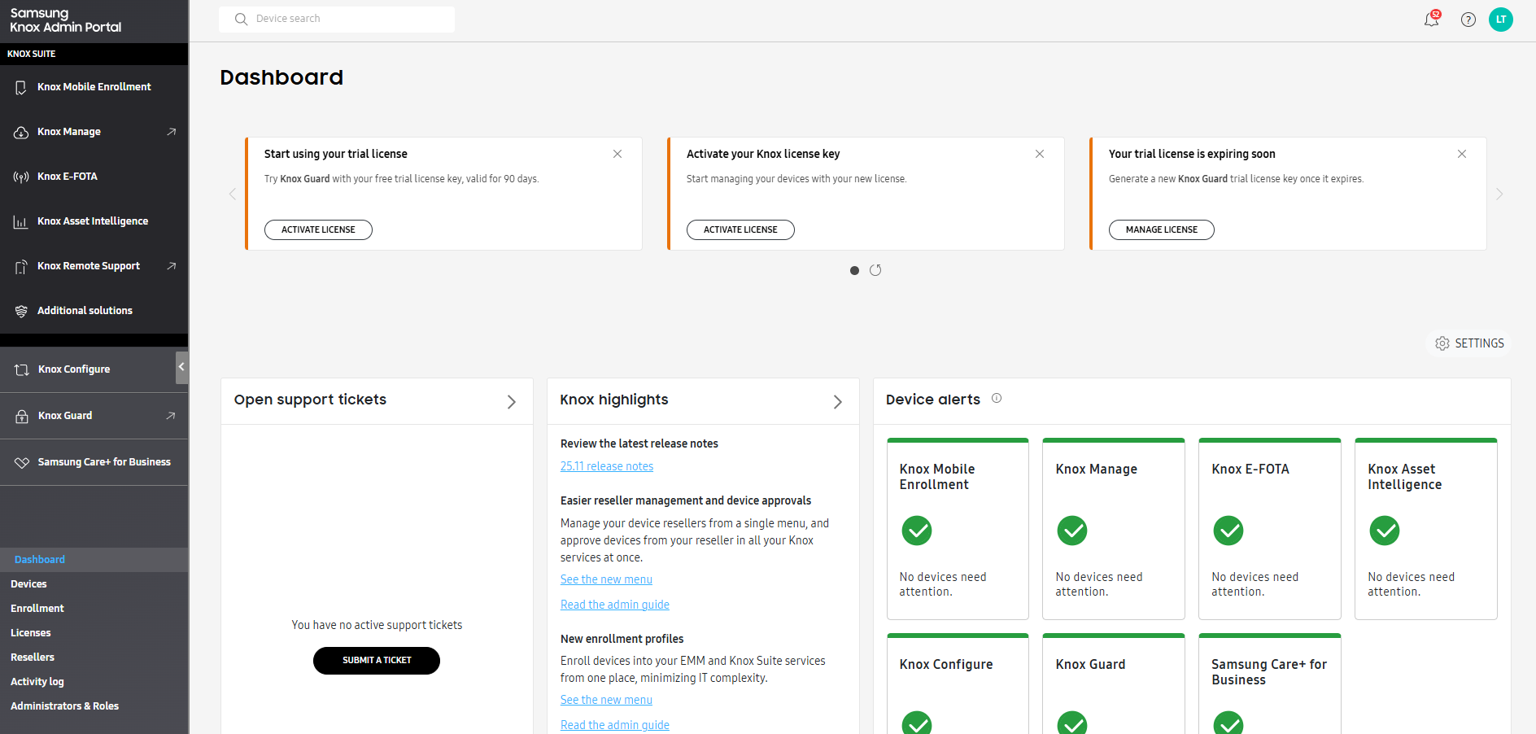This screenshot has height=734, width=1536.
Task: Click the Knox E-FOTA alert green check icon
Action: tap(1228, 531)
